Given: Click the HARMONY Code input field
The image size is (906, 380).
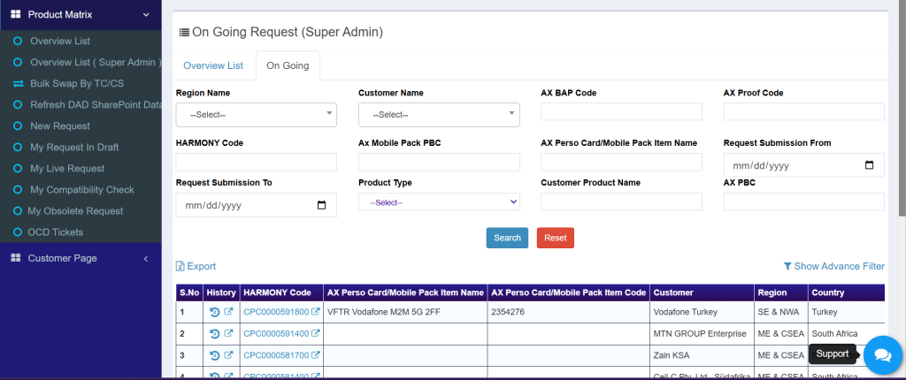Looking at the screenshot, I should (x=256, y=162).
